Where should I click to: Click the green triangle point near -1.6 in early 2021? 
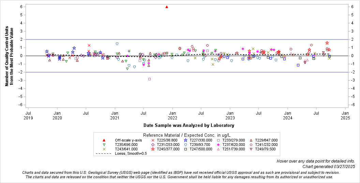pyautogui.click(x=127, y=69)
